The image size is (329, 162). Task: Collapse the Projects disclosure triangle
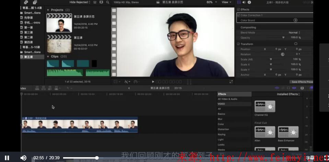point(48,10)
